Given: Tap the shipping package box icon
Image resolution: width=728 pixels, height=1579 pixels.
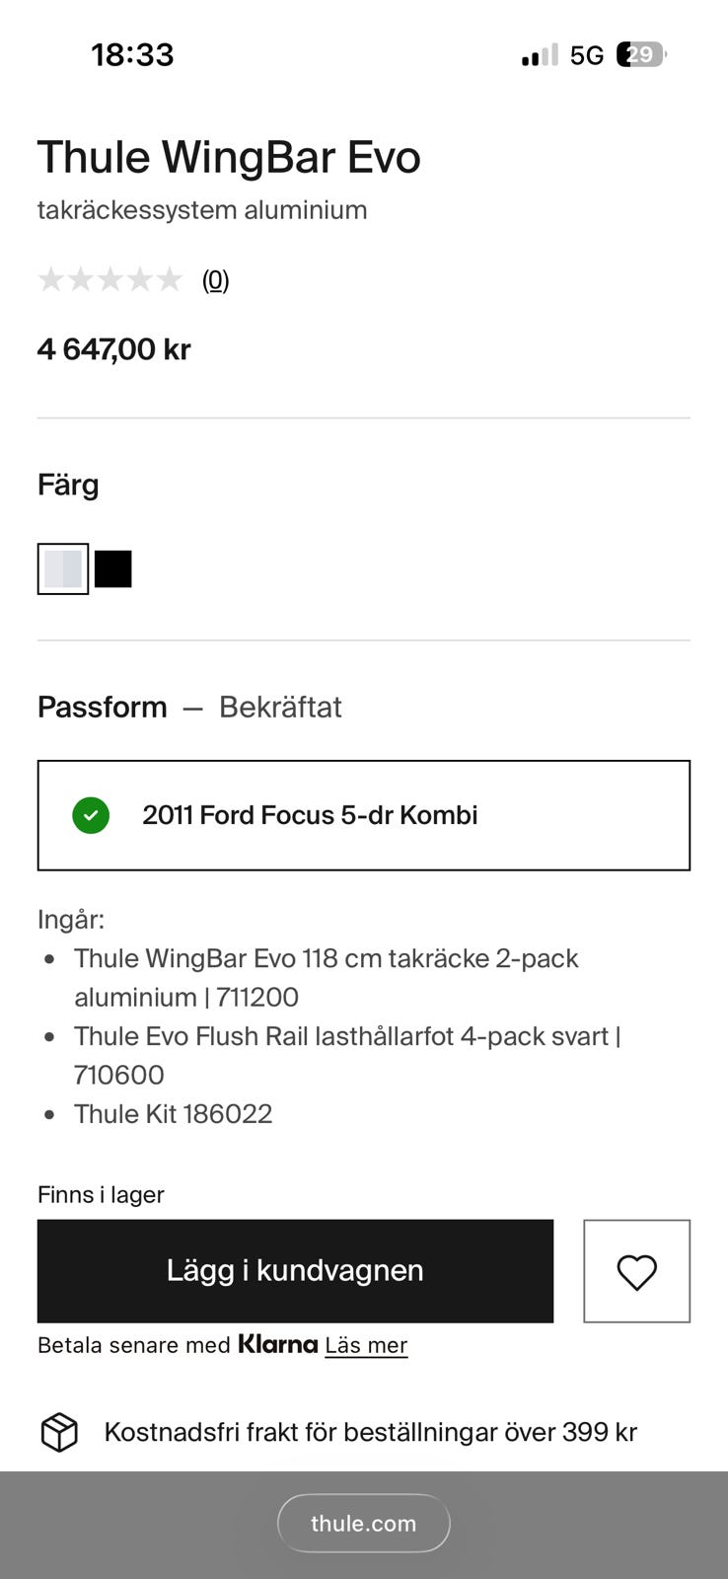Looking at the screenshot, I should pos(59,1432).
